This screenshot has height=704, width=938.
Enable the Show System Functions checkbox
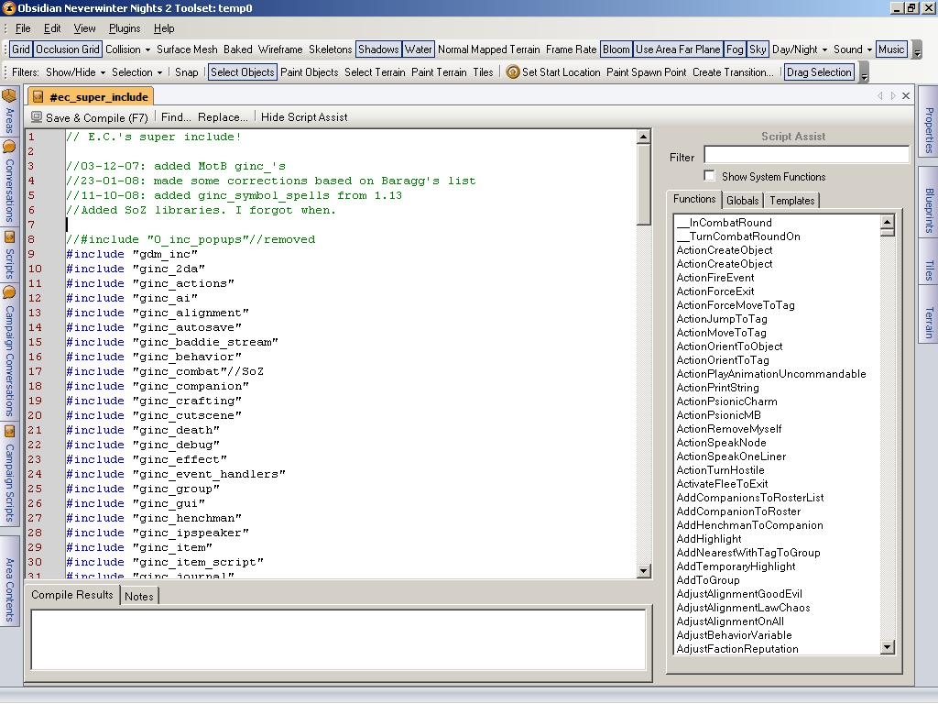[x=709, y=176]
